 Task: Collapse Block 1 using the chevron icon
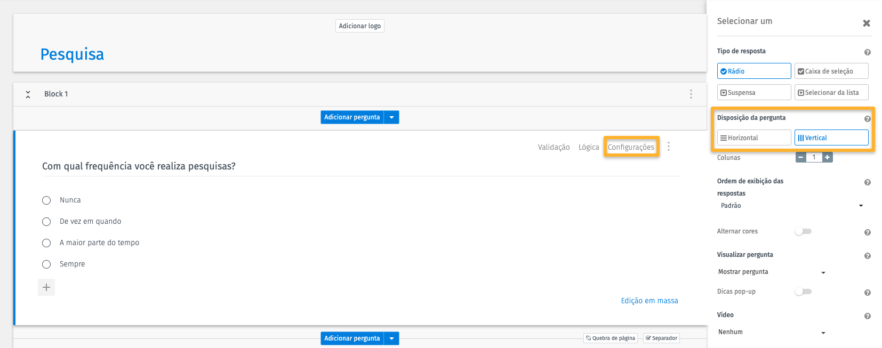click(x=28, y=94)
